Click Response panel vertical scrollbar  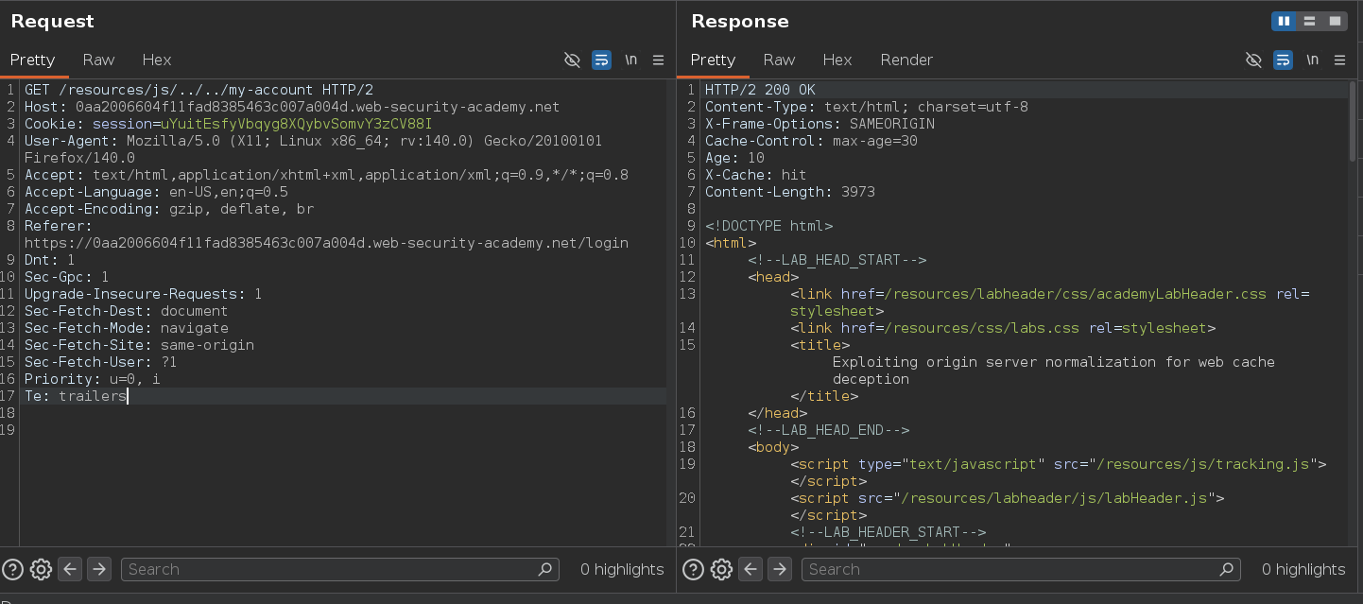[1354, 123]
